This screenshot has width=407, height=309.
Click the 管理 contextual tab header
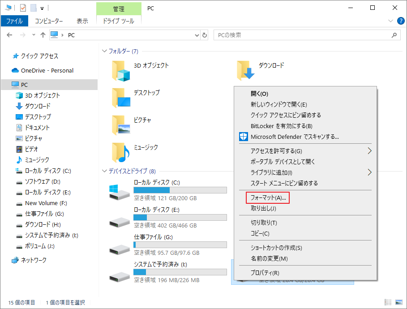[x=119, y=9]
